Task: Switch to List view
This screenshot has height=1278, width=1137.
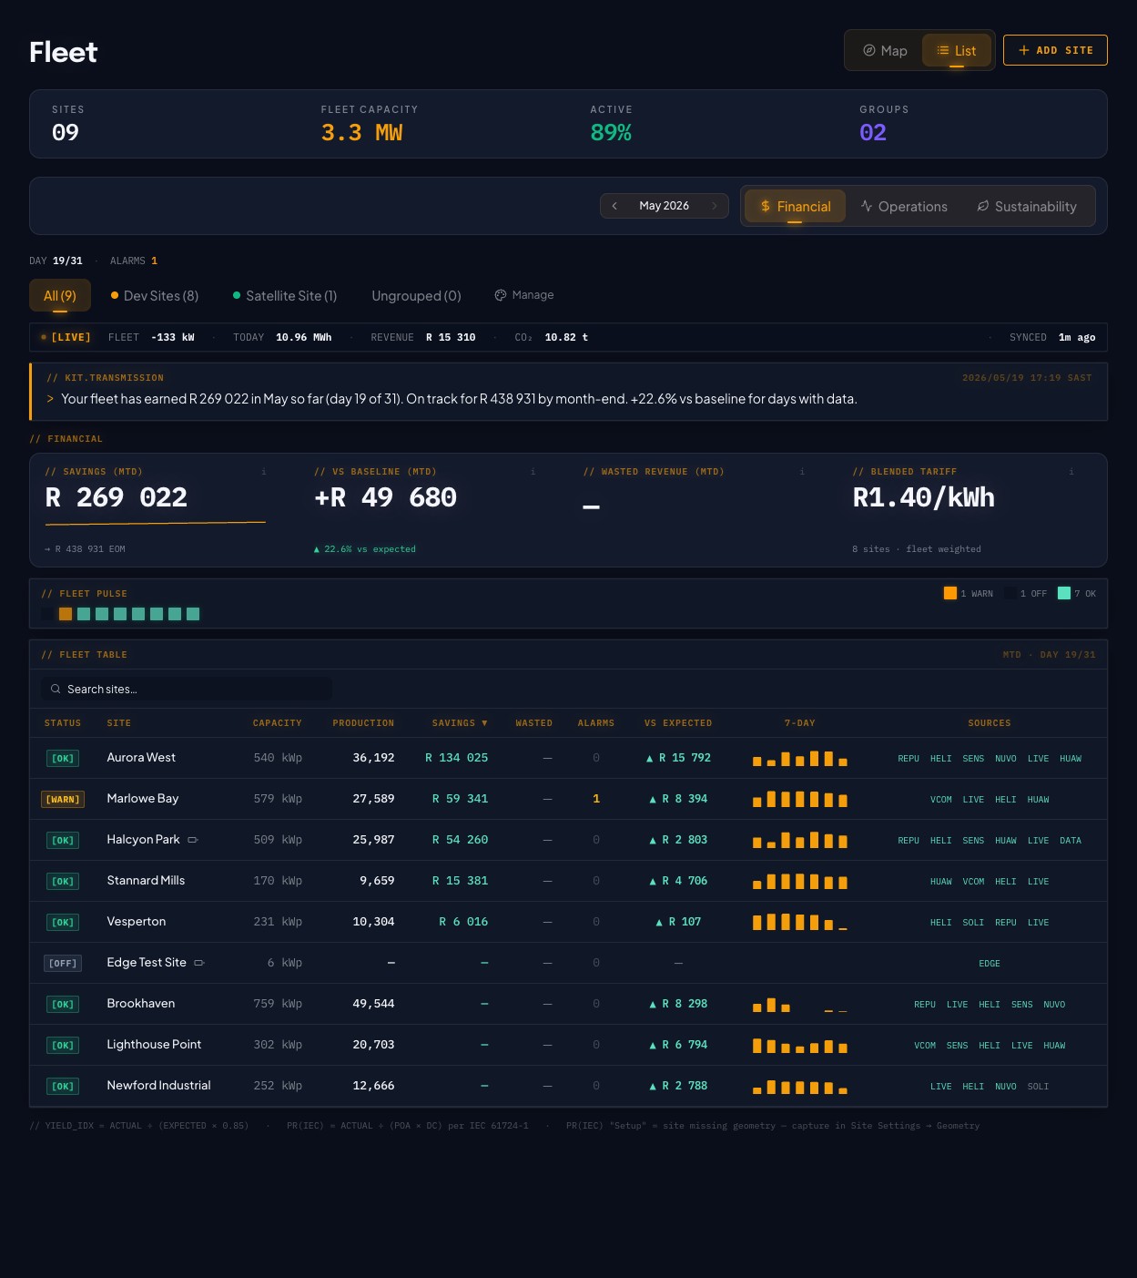Action: [x=957, y=51]
